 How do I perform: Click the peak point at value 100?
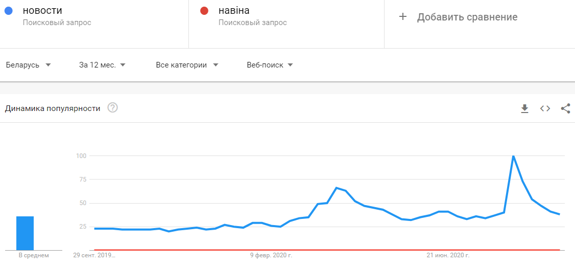pos(513,156)
